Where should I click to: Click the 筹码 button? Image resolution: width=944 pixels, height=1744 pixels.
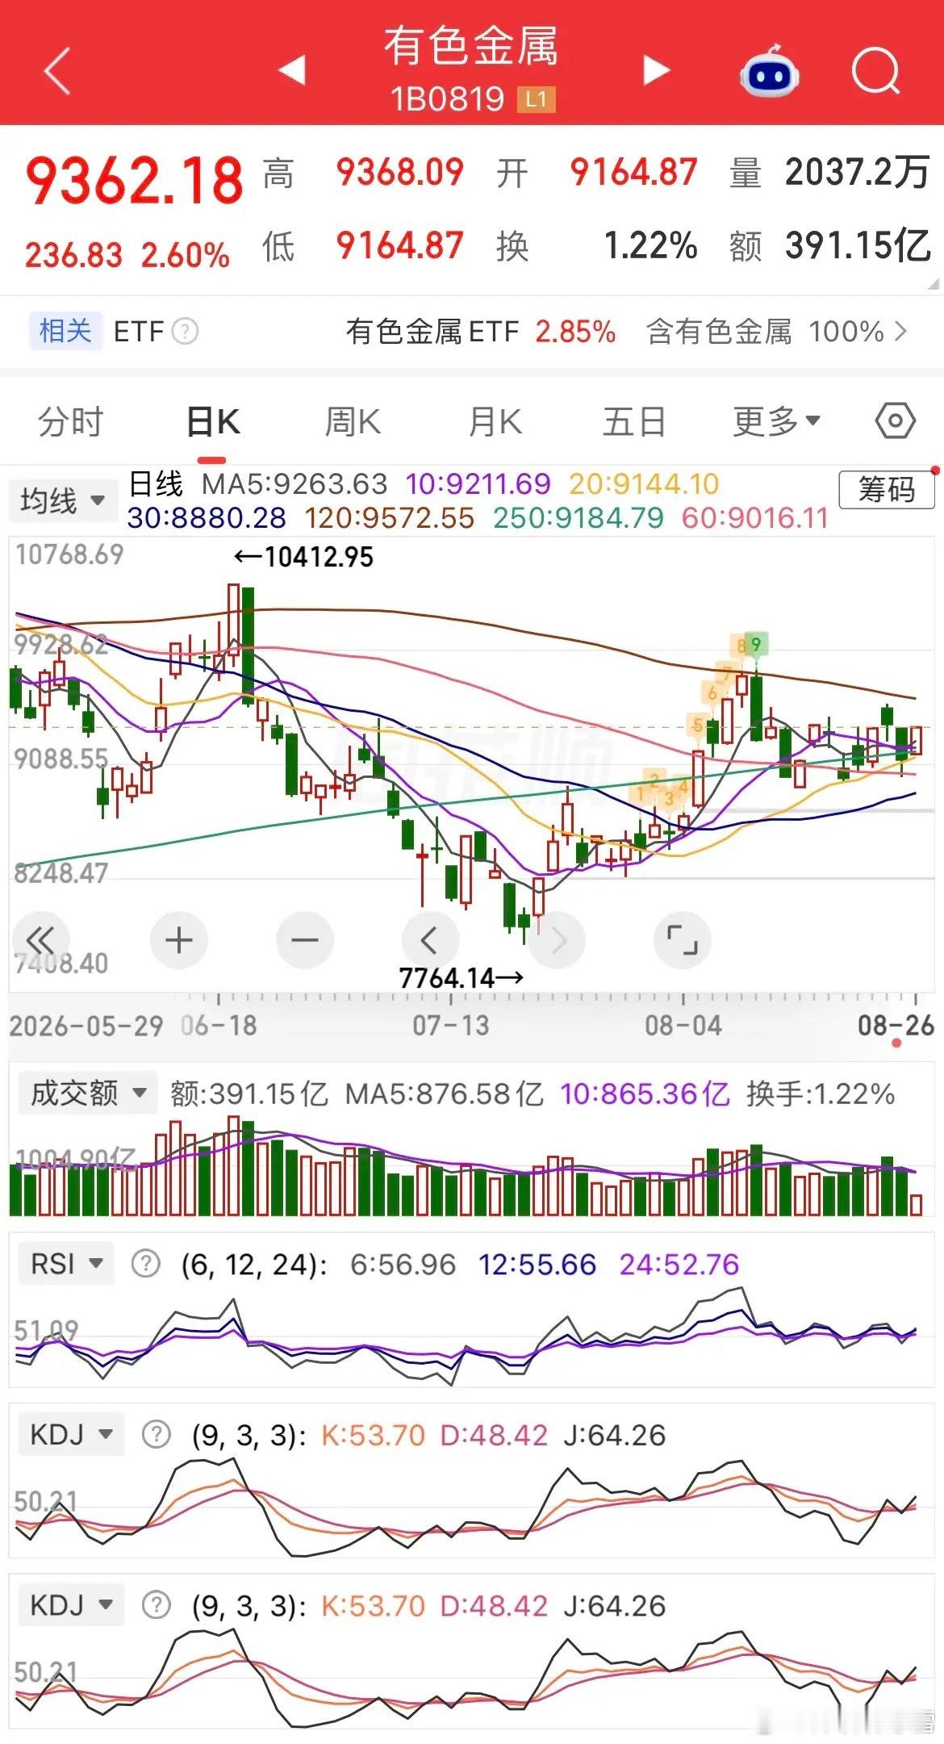coord(887,489)
